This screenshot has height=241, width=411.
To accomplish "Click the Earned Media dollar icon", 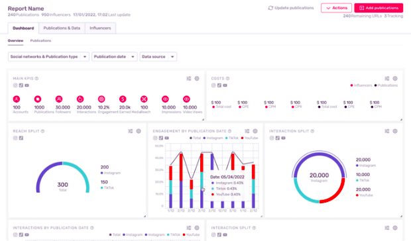I will [123, 99].
